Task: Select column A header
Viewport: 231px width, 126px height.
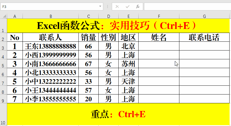Action: coord(15,16)
